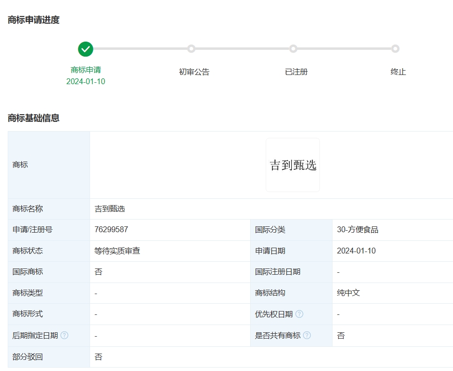
Task: Click the progress bar between first two steps
Action: [x=138, y=49]
